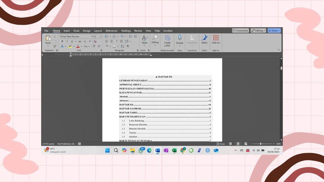This screenshot has height=182, width=324.
Task: Increase font size with grow icon
Action: click(x=94, y=46)
